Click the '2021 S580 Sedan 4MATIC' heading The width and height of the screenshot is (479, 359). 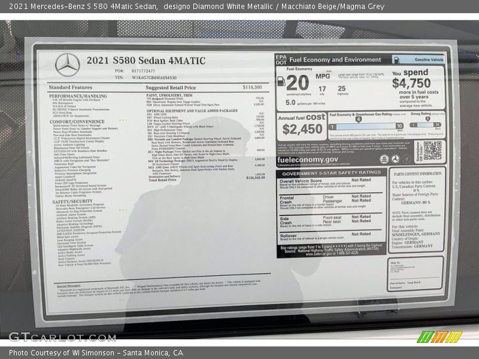[146, 60]
